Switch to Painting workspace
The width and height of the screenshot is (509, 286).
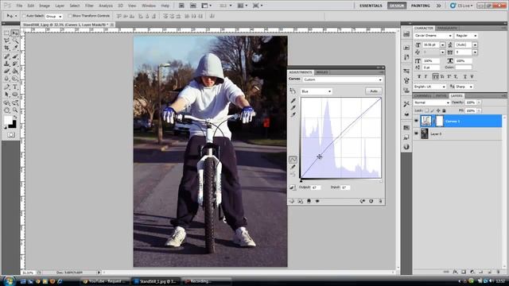click(x=421, y=6)
